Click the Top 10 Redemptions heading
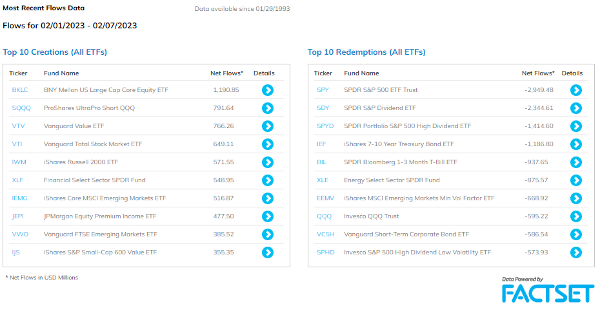This screenshot has height=313, width=600. pos(366,52)
